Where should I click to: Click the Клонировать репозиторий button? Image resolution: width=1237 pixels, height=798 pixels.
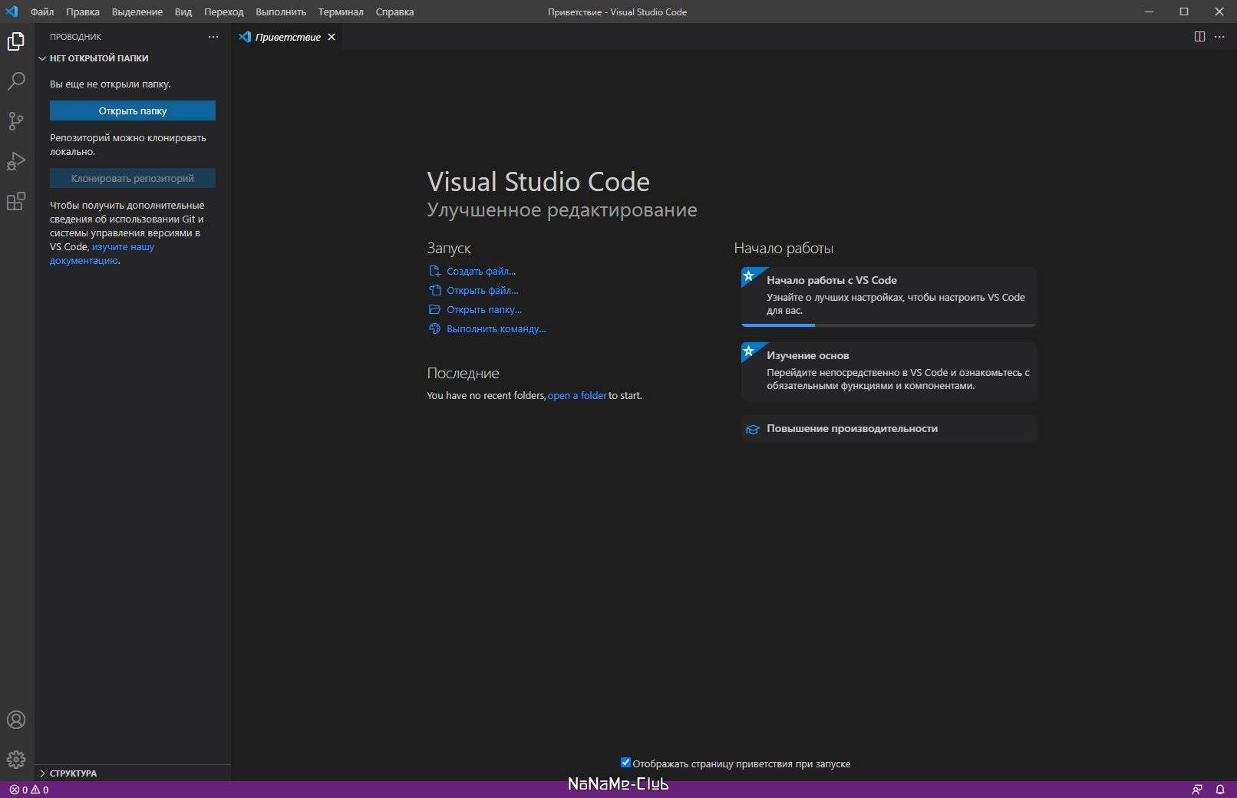click(133, 178)
